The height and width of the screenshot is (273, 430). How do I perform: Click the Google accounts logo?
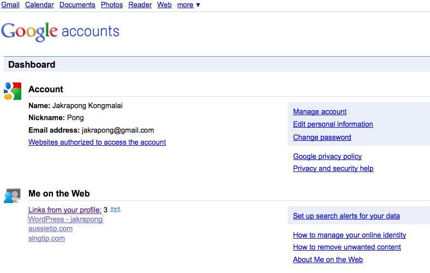click(x=61, y=31)
